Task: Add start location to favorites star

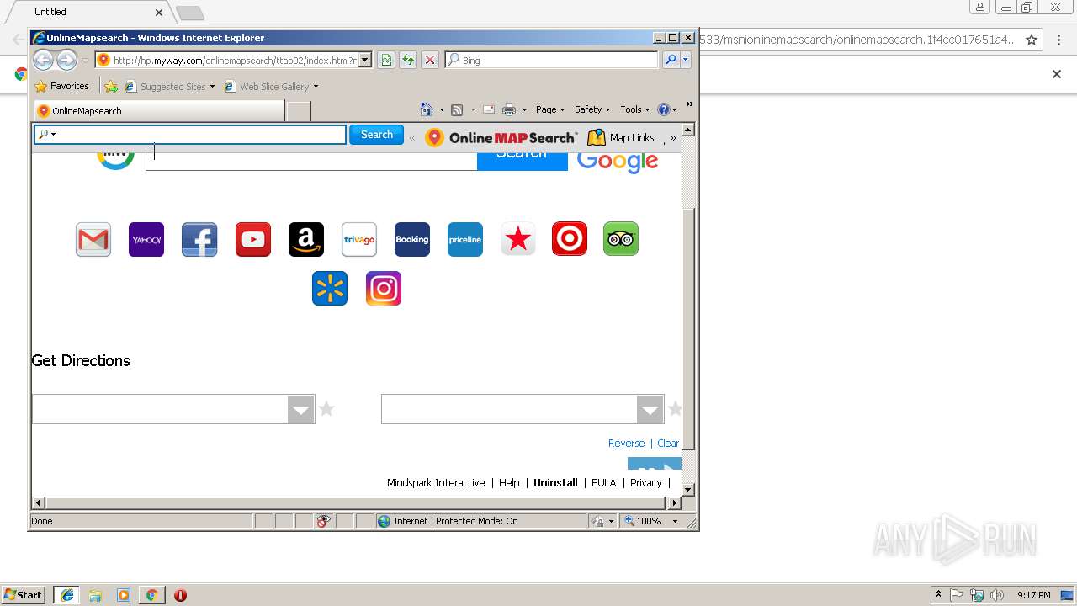Action: (326, 409)
